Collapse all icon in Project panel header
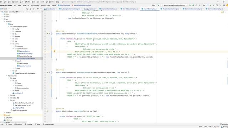Viewport: 228px width, 128px height. pyautogui.click(x=34, y=9)
